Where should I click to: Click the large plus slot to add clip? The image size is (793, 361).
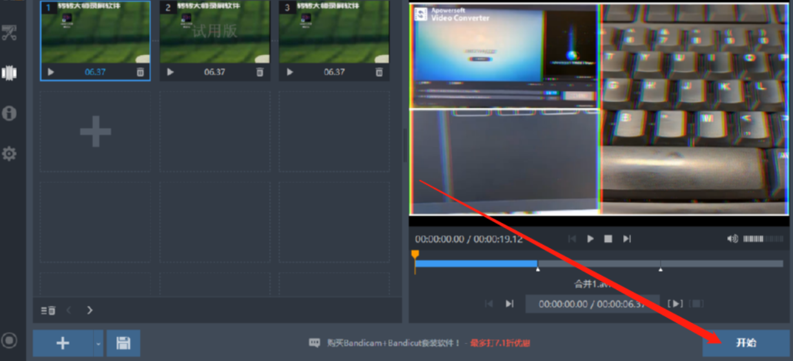[x=96, y=132]
